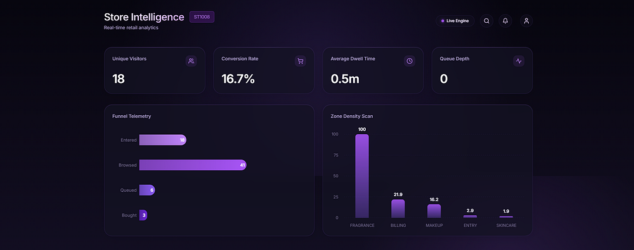The height and width of the screenshot is (250, 634).
Task: Click the Live Engine status pill
Action: tap(455, 21)
